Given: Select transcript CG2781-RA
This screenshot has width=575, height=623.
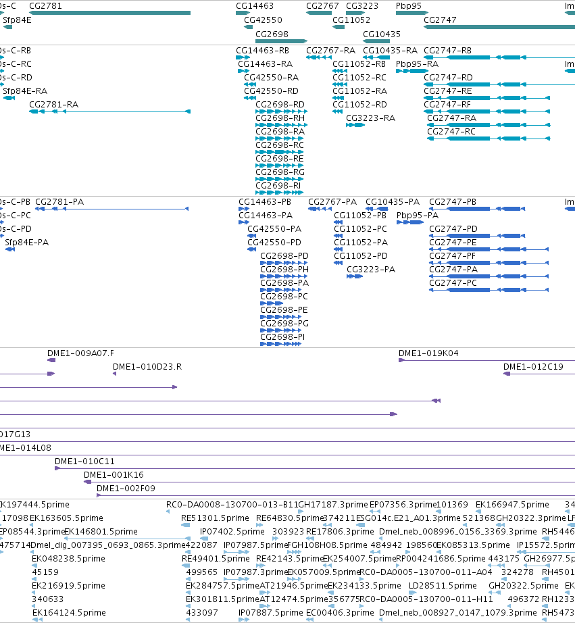Looking at the screenshot, I should 53,105.
